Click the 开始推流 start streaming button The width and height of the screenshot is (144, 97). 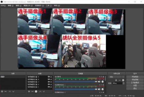135,77
